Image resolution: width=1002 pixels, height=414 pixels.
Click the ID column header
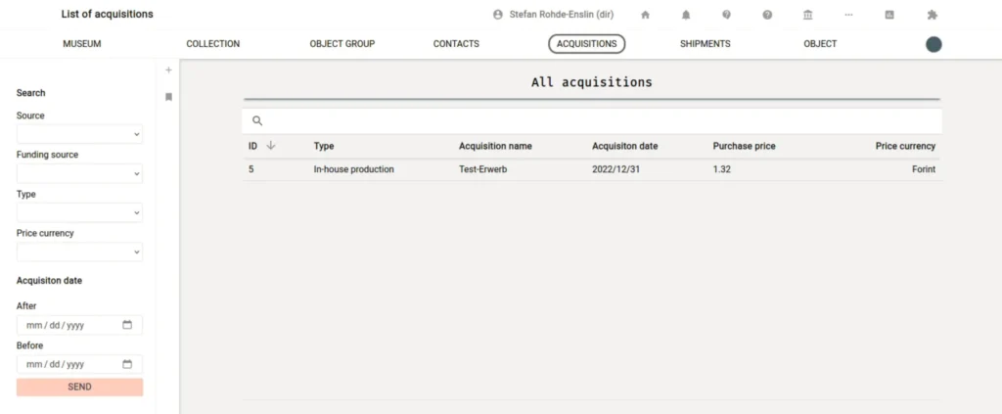253,146
